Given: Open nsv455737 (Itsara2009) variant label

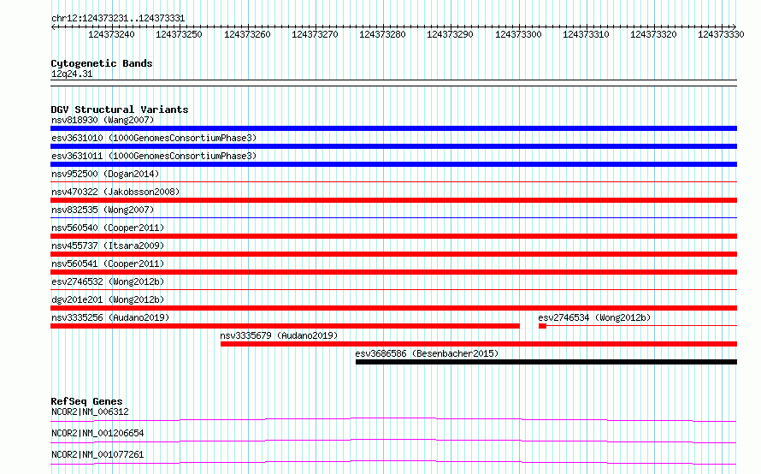Looking at the screenshot, I should coord(108,246).
